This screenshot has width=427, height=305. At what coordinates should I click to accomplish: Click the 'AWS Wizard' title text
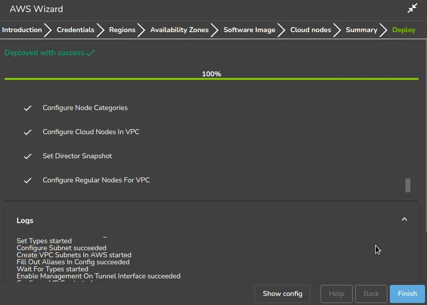click(x=36, y=9)
